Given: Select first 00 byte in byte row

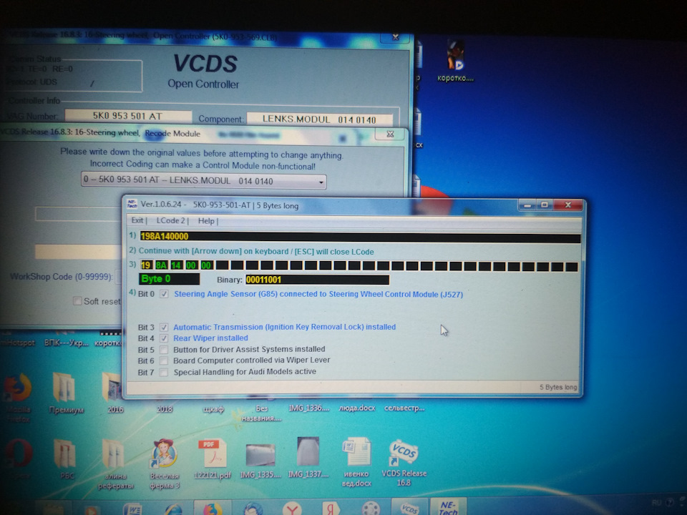Looking at the screenshot, I should 191,265.
